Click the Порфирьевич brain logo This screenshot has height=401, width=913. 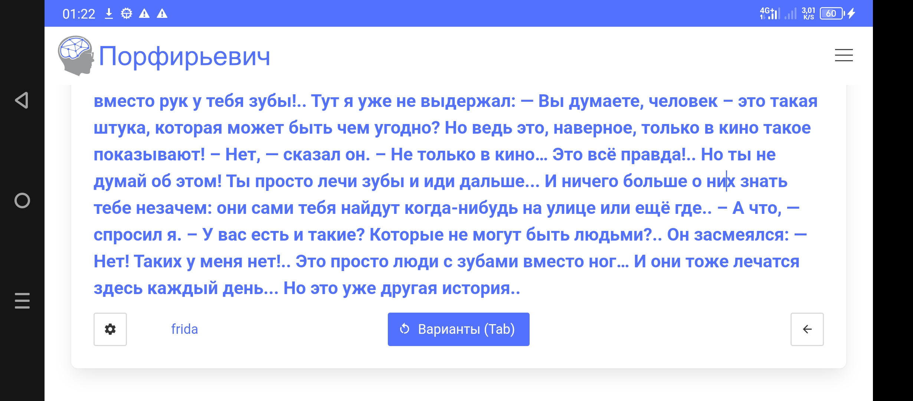point(76,56)
